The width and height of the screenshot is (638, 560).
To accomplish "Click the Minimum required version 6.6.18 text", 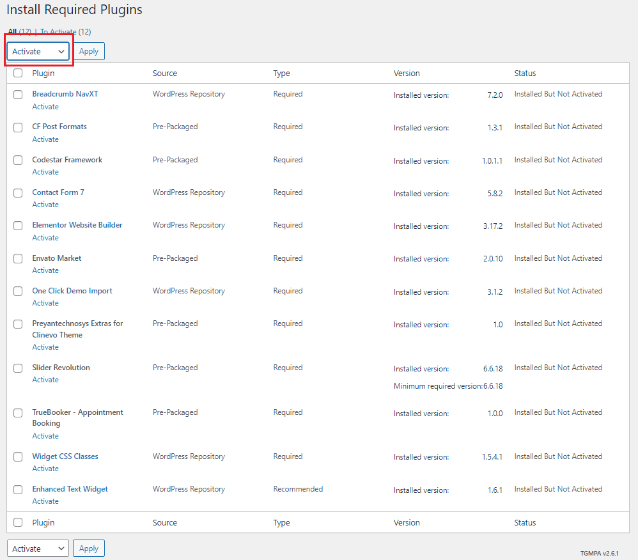I will [448, 386].
